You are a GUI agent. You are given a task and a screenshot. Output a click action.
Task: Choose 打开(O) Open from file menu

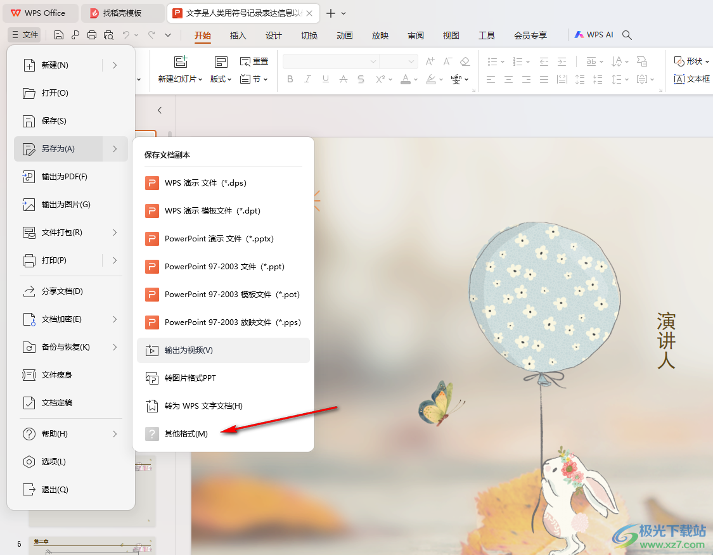pyautogui.click(x=71, y=93)
